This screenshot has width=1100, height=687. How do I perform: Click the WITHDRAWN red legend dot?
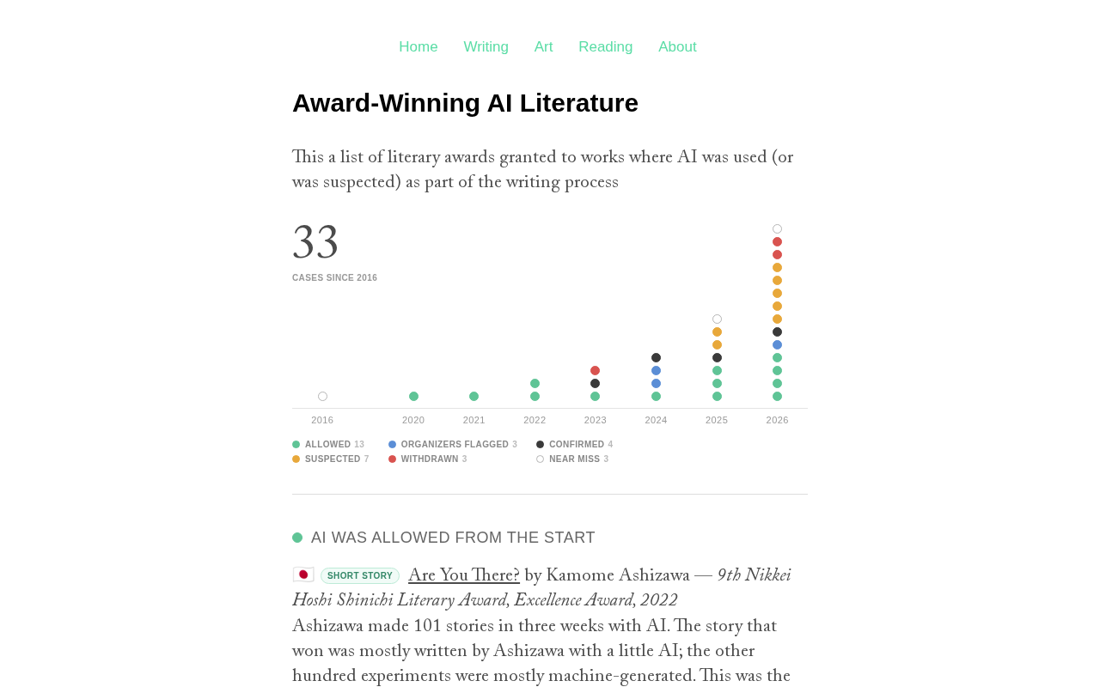point(393,459)
